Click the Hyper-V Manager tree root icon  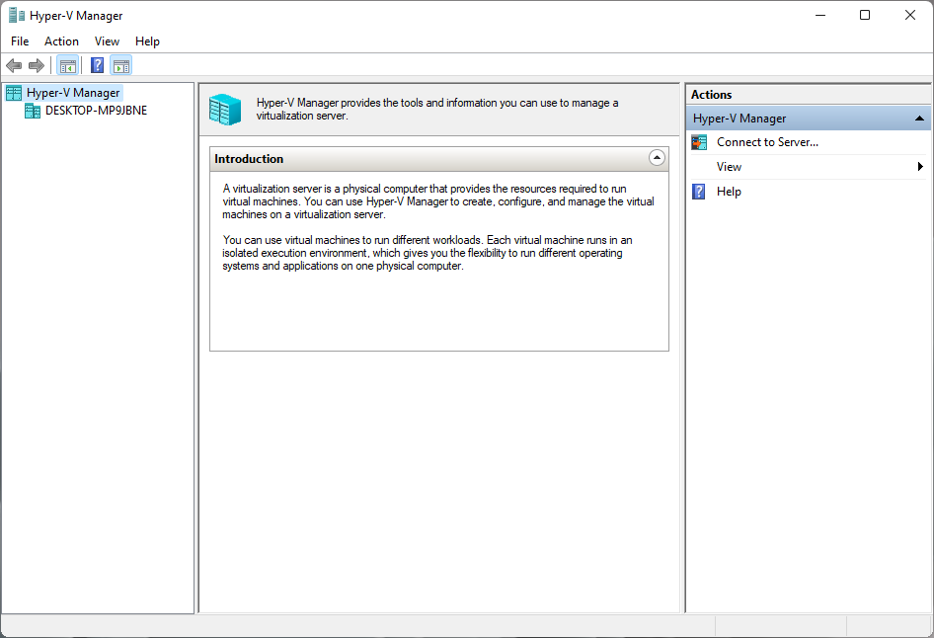pyautogui.click(x=14, y=93)
